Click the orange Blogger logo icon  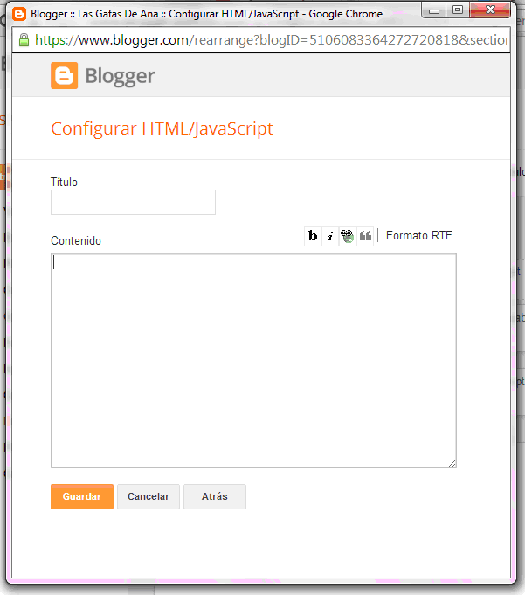[x=64, y=75]
